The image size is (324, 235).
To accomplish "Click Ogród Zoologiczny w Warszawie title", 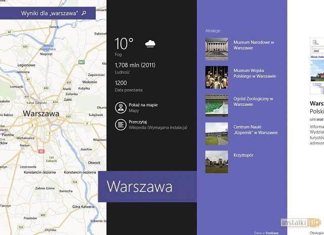I will pos(253,101).
